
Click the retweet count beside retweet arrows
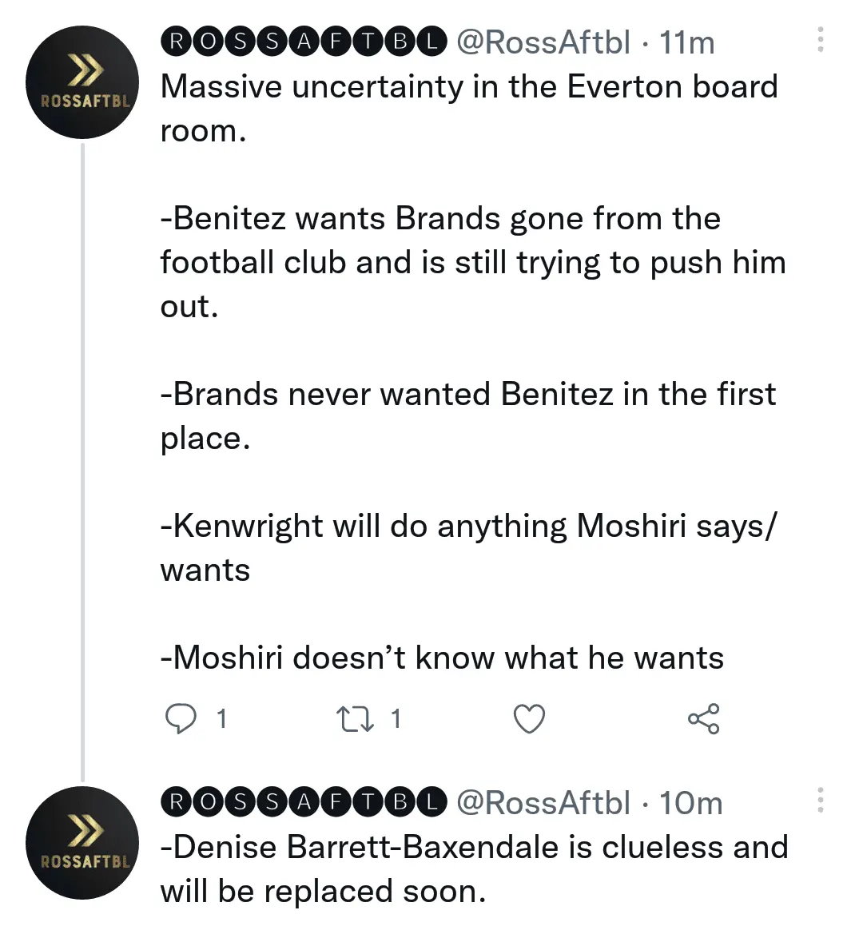(x=396, y=719)
